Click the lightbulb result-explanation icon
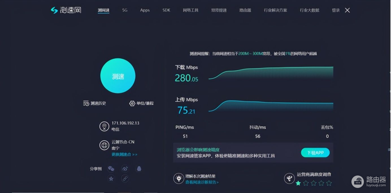The width and height of the screenshot is (391, 193). pyautogui.click(x=179, y=178)
